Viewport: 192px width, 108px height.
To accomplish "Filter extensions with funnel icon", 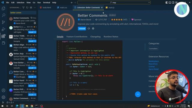I will [23, 7].
